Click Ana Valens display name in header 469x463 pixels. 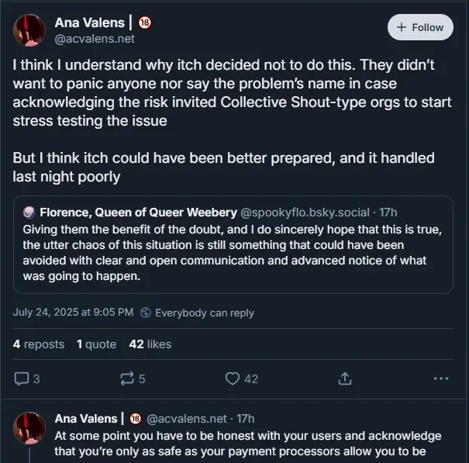tap(90, 22)
